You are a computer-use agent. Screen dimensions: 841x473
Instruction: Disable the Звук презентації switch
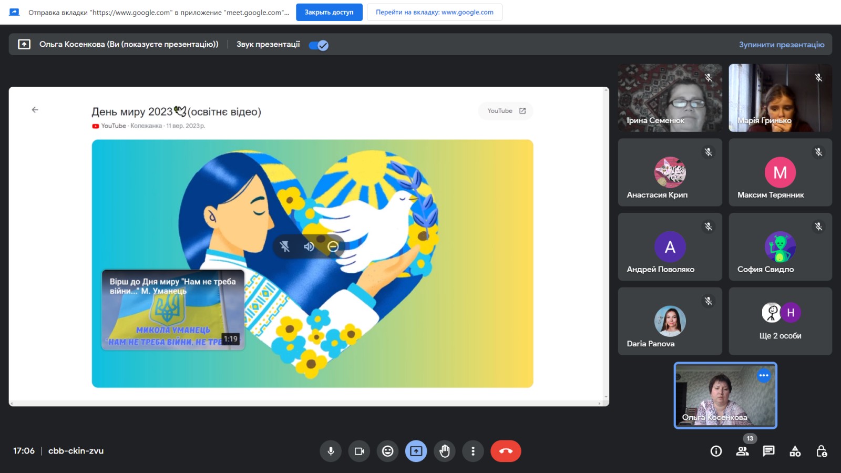319,45
